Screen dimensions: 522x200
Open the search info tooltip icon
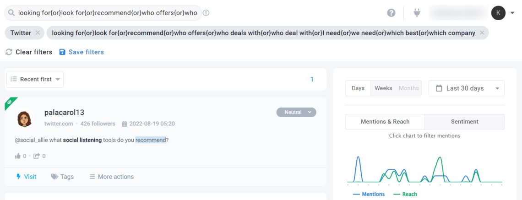(206, 13)
